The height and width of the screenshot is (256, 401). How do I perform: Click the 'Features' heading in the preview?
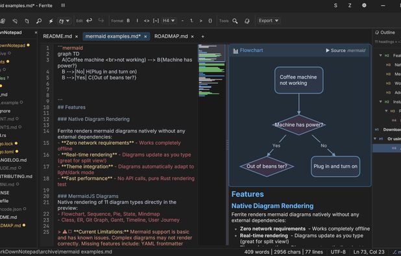(x=248, y=194)
